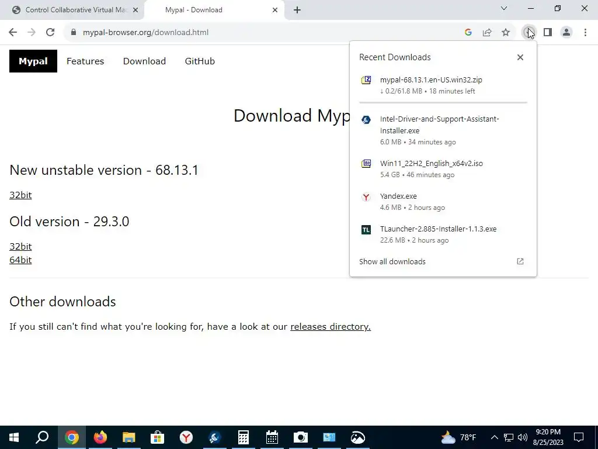Open taskbar search magnifier
598x449 pixels.
click(42, 437)
